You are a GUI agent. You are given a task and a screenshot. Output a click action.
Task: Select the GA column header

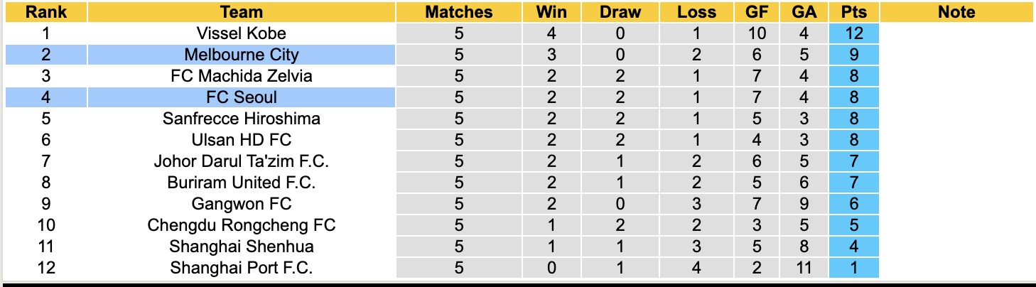point(803,12)
